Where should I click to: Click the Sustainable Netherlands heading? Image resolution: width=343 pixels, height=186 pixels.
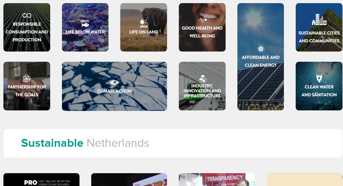[x=85, y=143]
